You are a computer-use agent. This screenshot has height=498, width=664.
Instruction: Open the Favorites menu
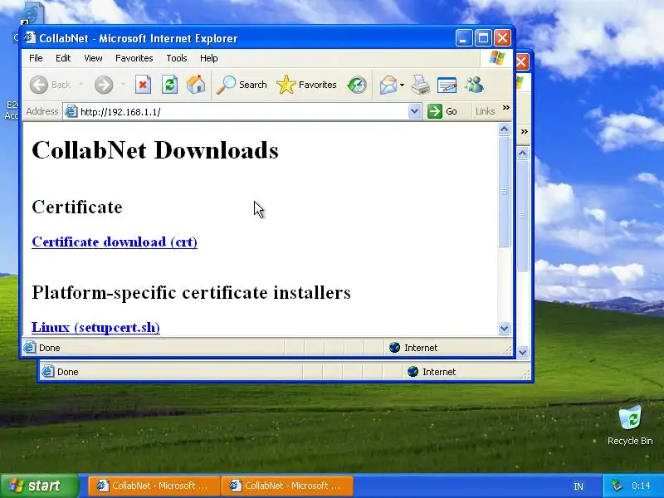tap(134, 58)
